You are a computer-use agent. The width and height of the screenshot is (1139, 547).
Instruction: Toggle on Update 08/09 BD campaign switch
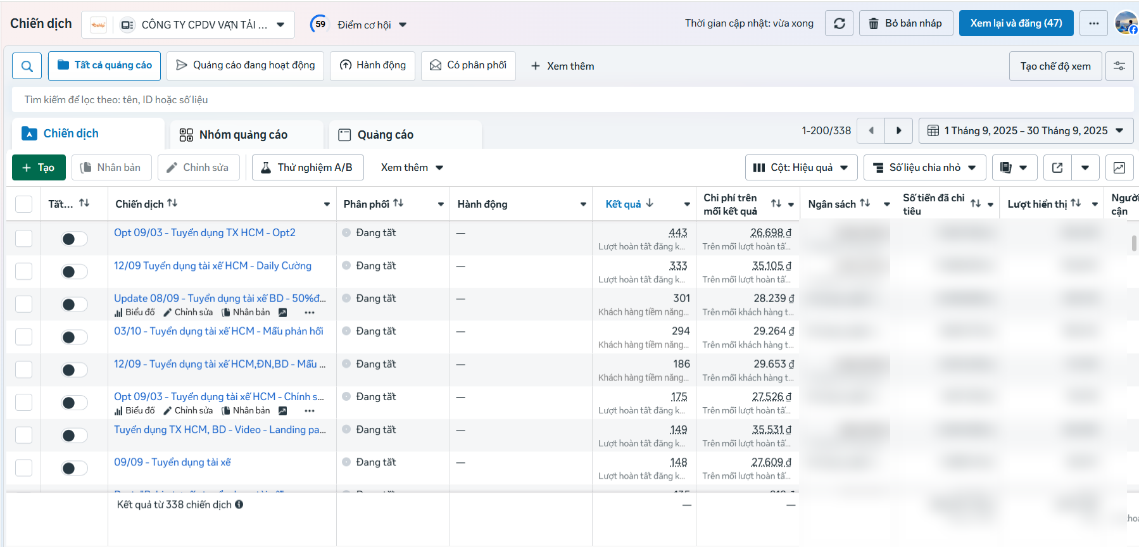tap(74, 305)
